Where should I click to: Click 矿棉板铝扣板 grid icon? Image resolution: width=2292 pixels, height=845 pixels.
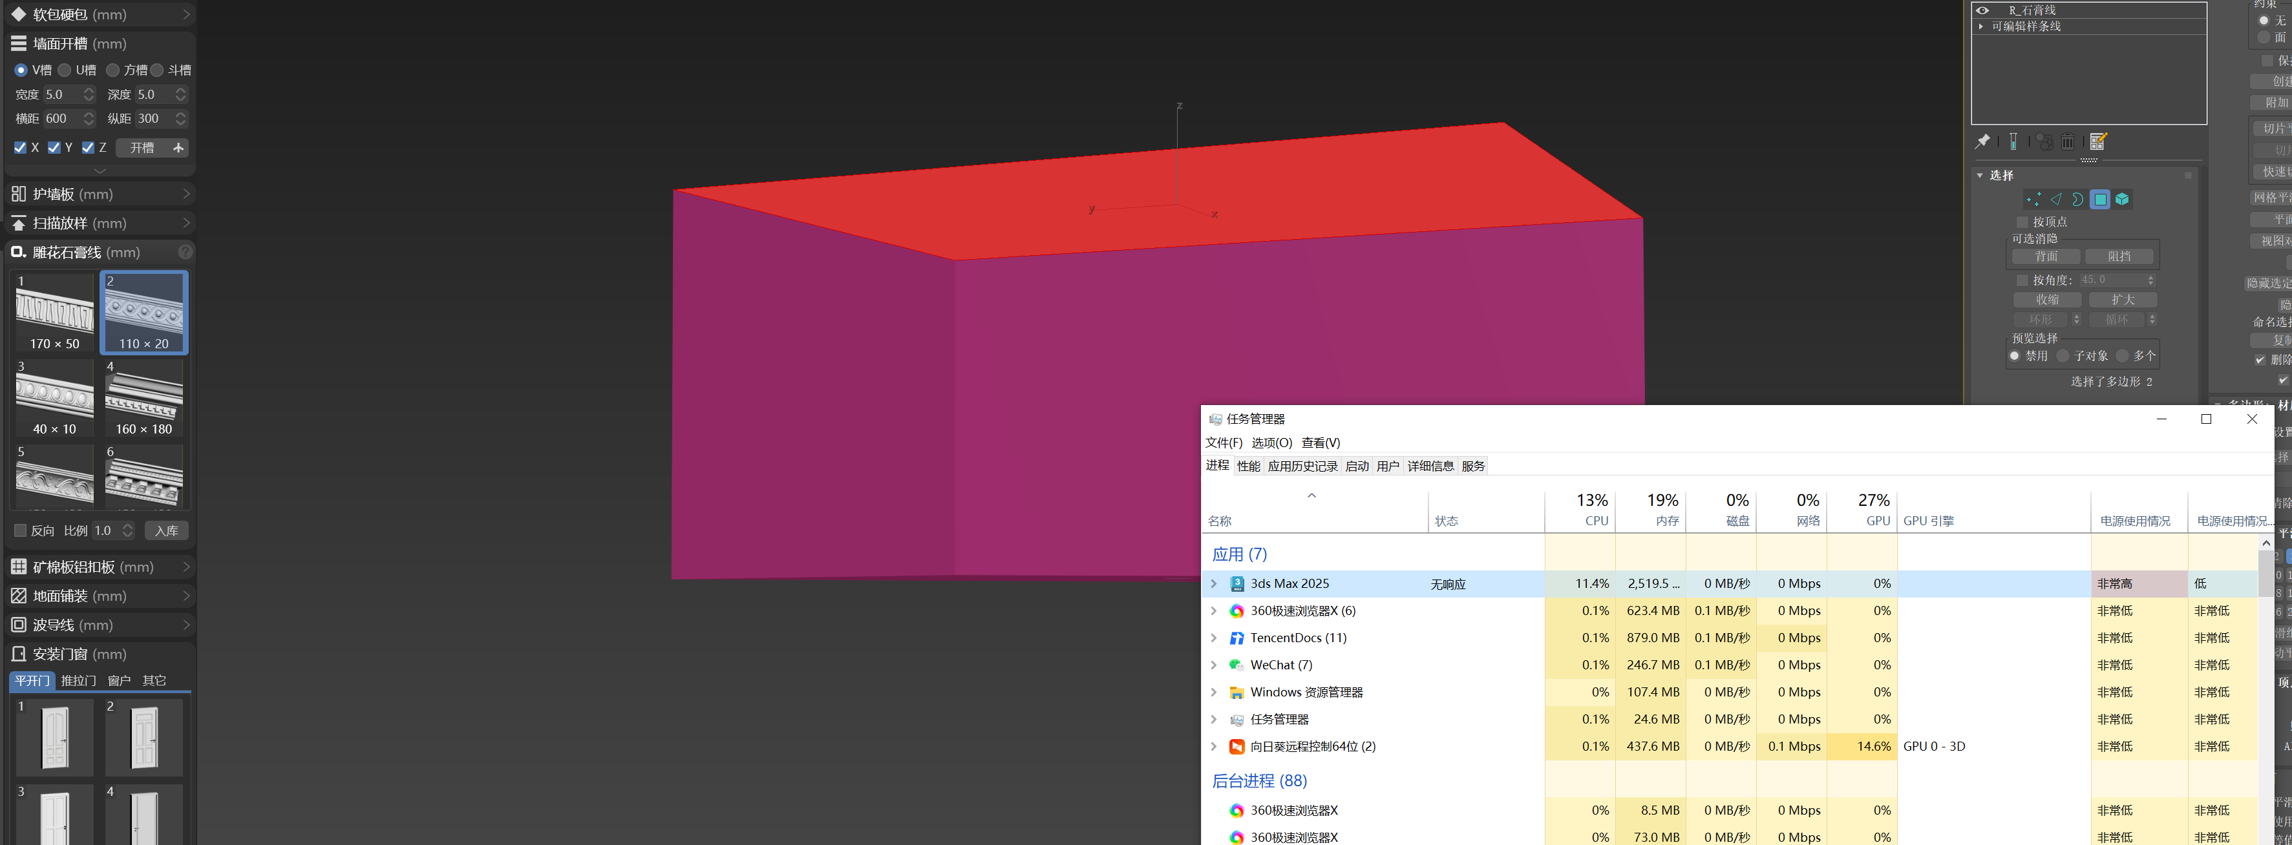click(x=19, y=567)
